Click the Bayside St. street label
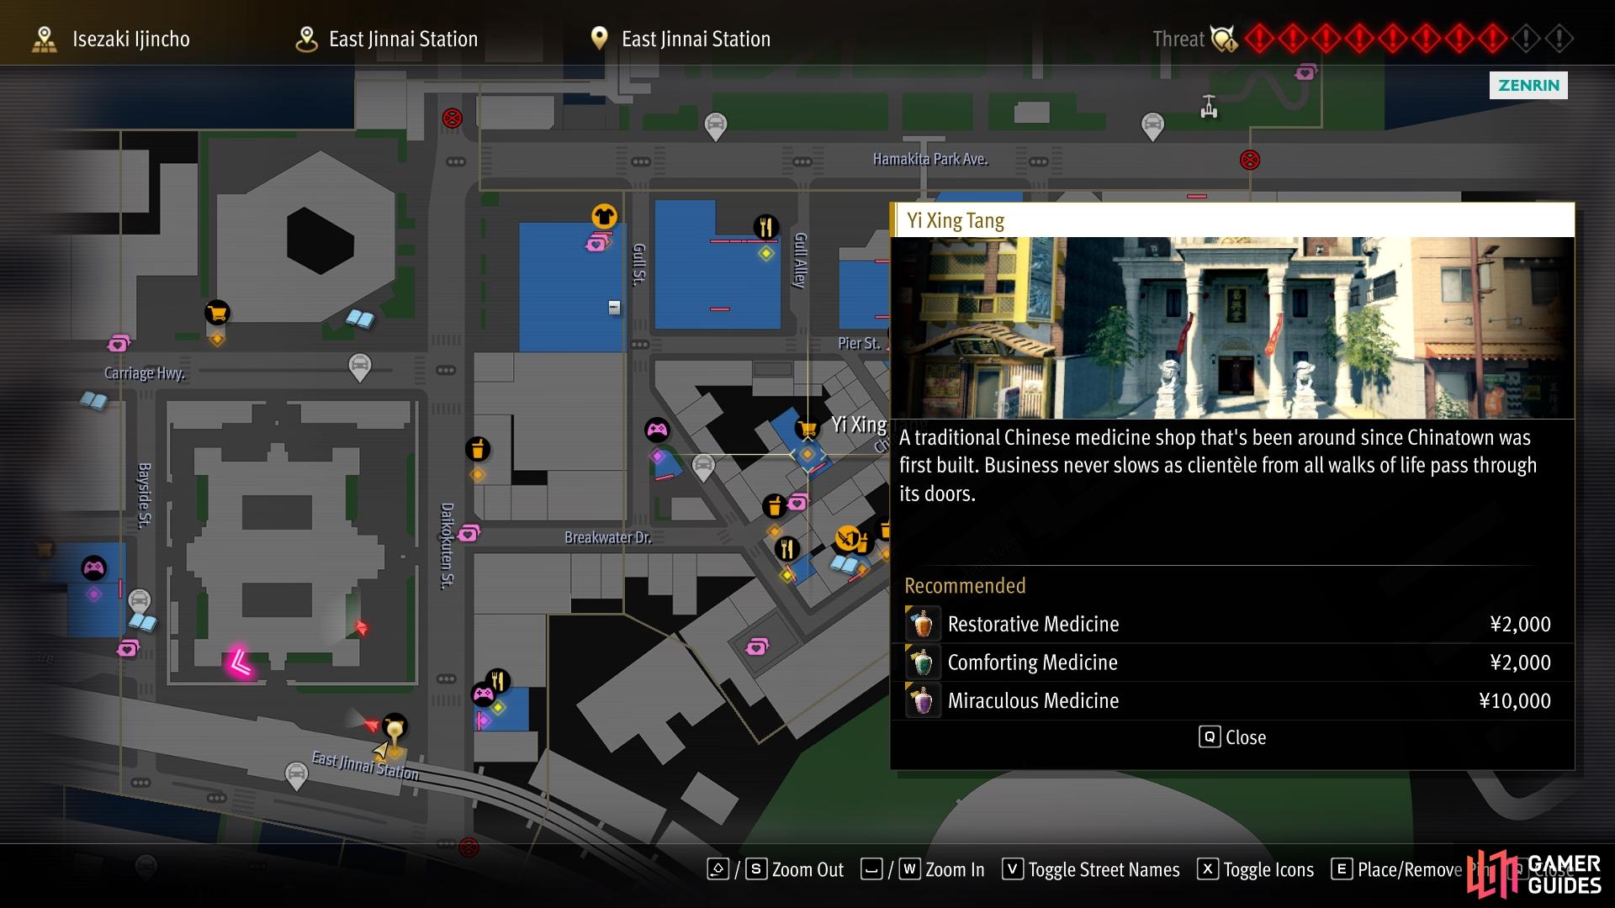 pyautogui.click(x=145, y=495)
